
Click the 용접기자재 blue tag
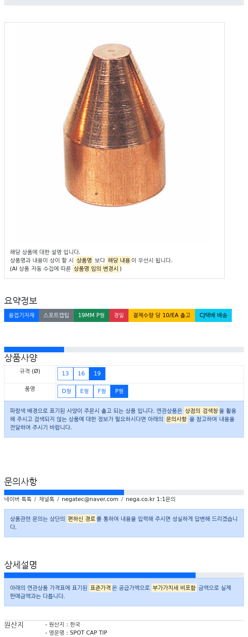(x=21, y=315)
